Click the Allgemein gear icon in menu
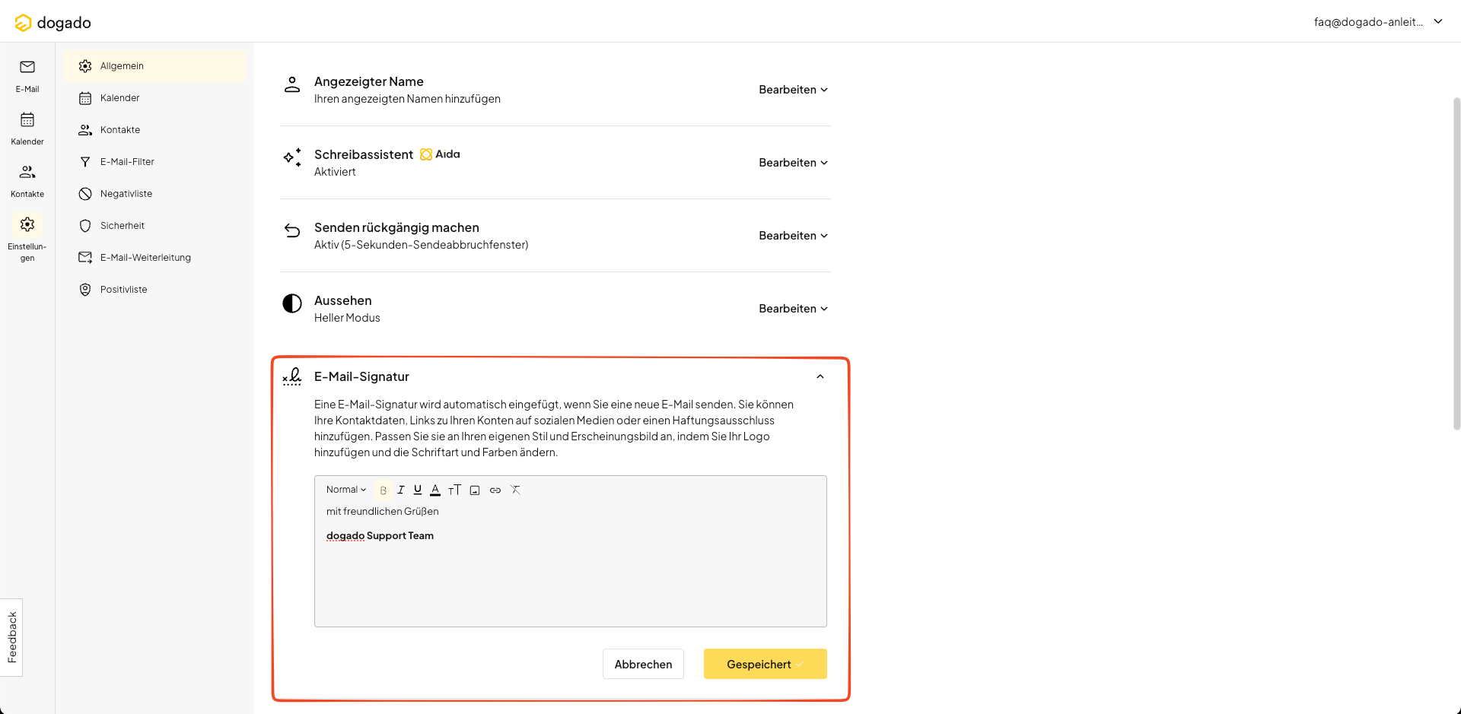 pyautogui.click(x=85, y=66)
